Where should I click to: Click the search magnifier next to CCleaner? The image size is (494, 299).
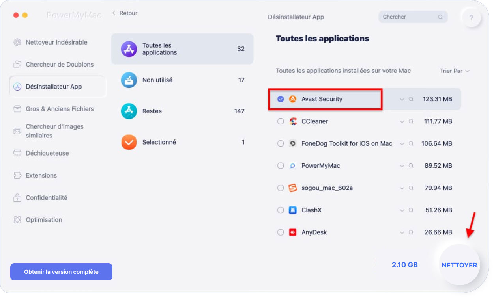click(x=411, y=121)
